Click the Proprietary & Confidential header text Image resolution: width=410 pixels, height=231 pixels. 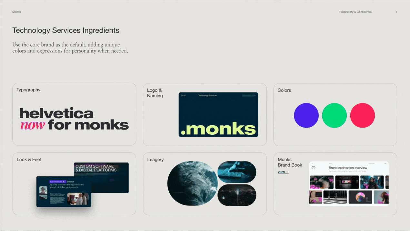(355, 12)
